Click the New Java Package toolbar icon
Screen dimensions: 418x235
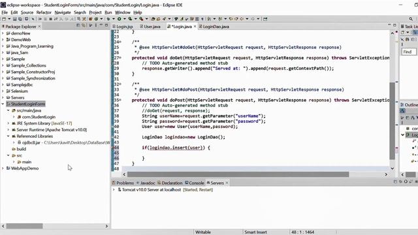(90, 19)
